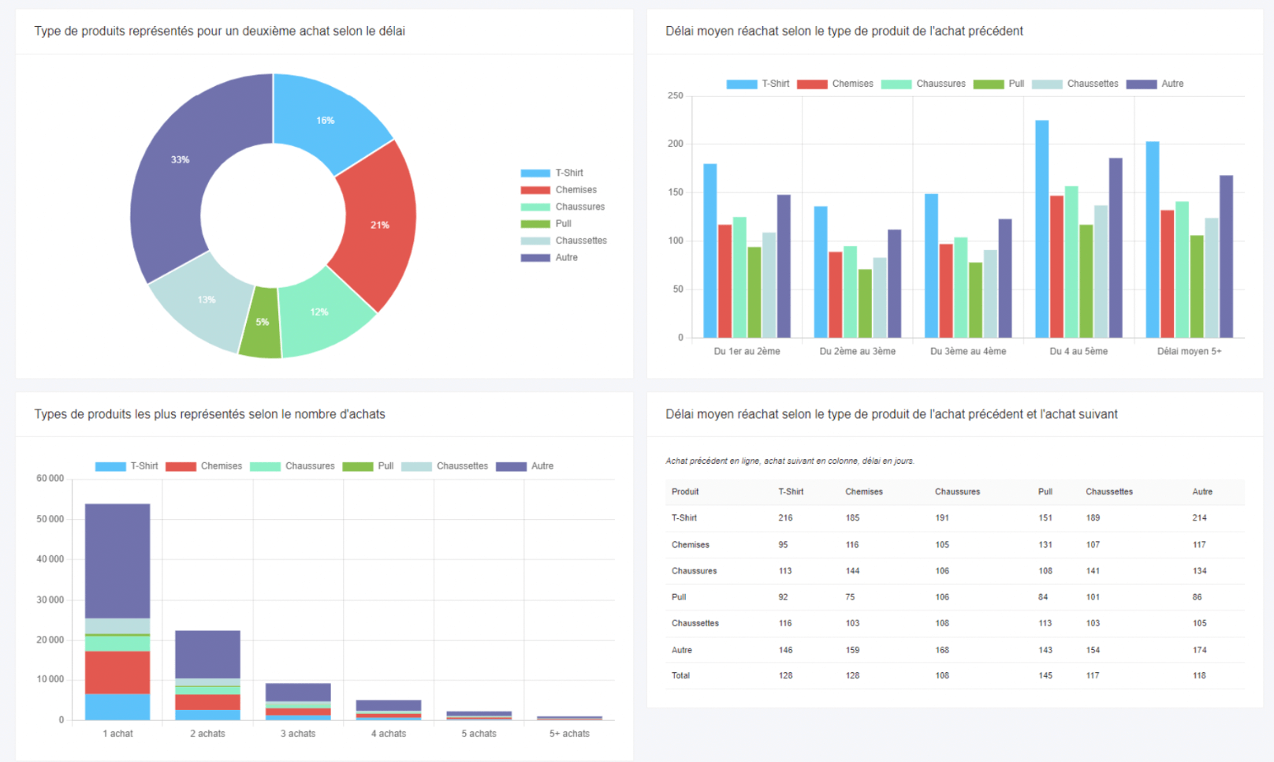The width and height of the screenshot is (1274, 762).
Task: Click the Chaussettes column header in table
Action: coord(1109,491)
